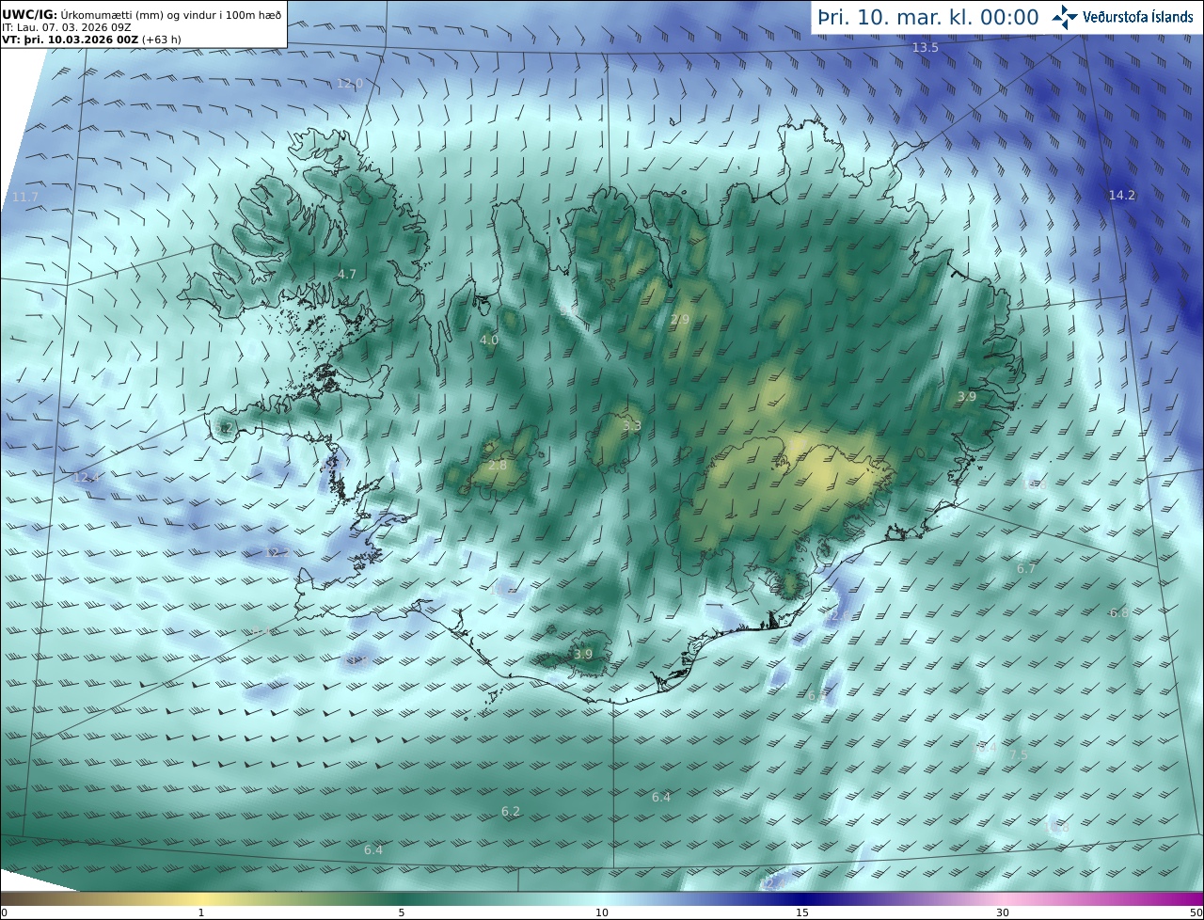
Task: Click the map value label '2.9'
Action: click(x=680, y=320)
